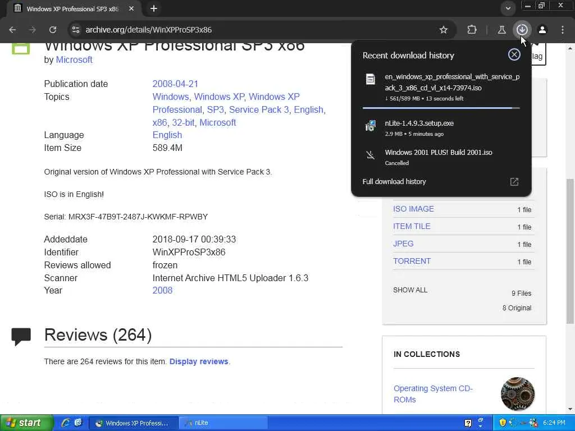Download the ISO IMAGE option
This screenshot has height=431, width=575.
click(x=413, y=209)
